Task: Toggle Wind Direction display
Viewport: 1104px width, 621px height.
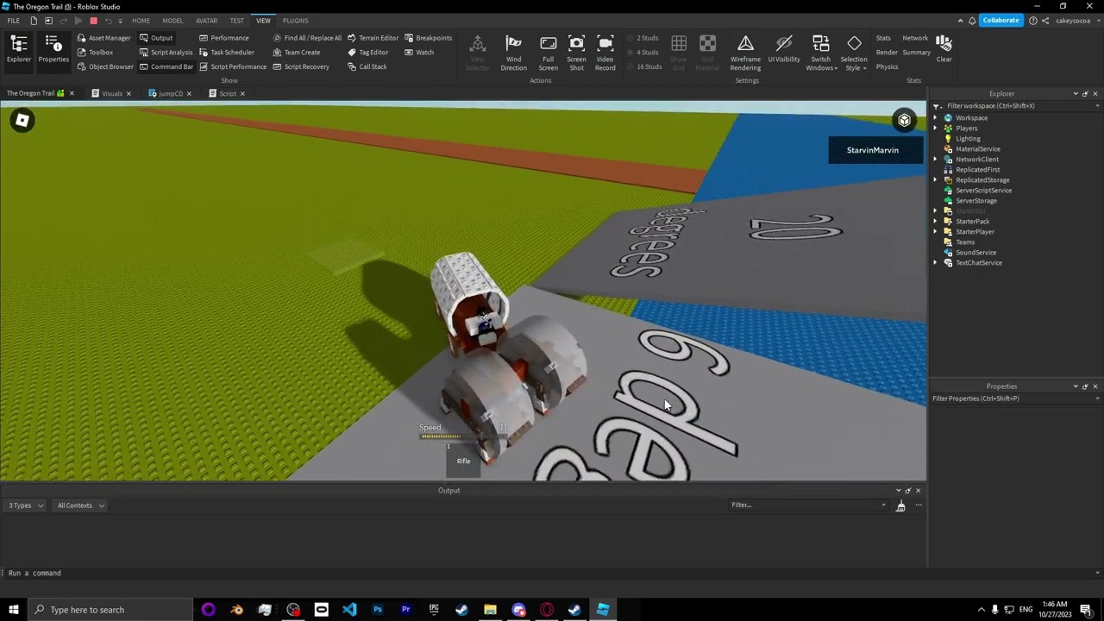Action: coord(513,53)
